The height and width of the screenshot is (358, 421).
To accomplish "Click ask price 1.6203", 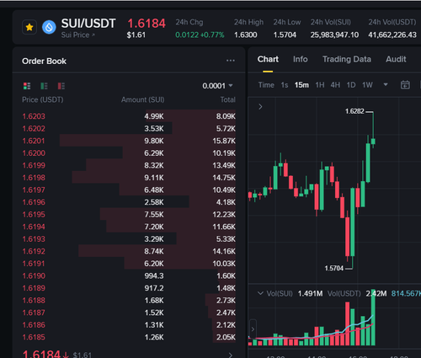I will coord(34,116).
